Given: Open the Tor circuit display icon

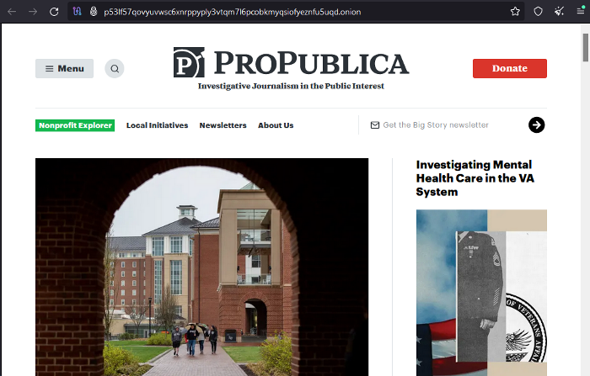Looking at the screenshot, I should [x=78, y=12].
